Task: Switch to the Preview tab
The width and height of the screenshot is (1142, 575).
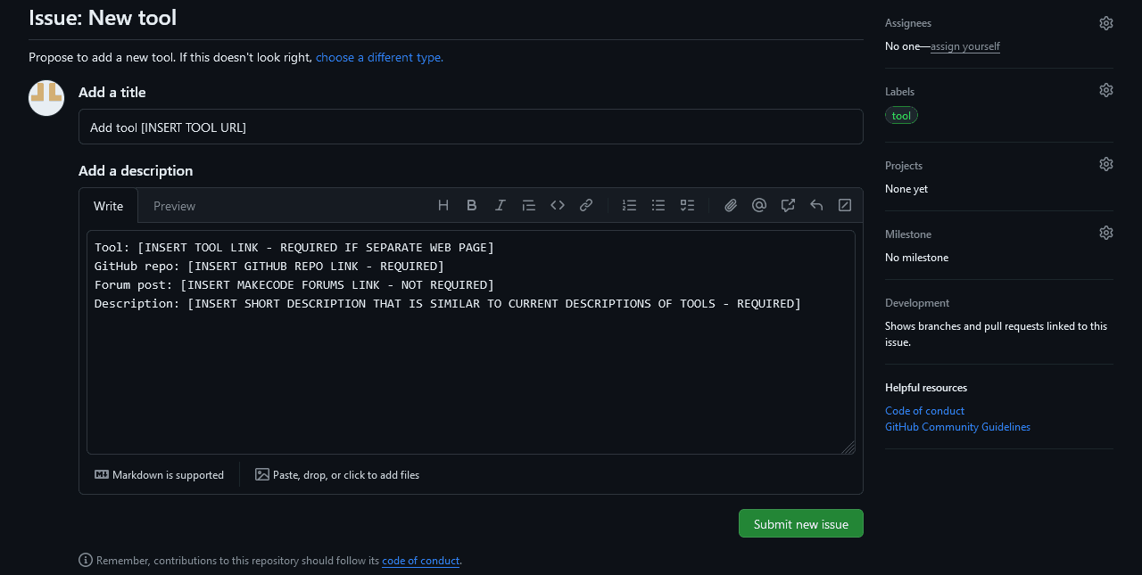Action: click(174, 206)
